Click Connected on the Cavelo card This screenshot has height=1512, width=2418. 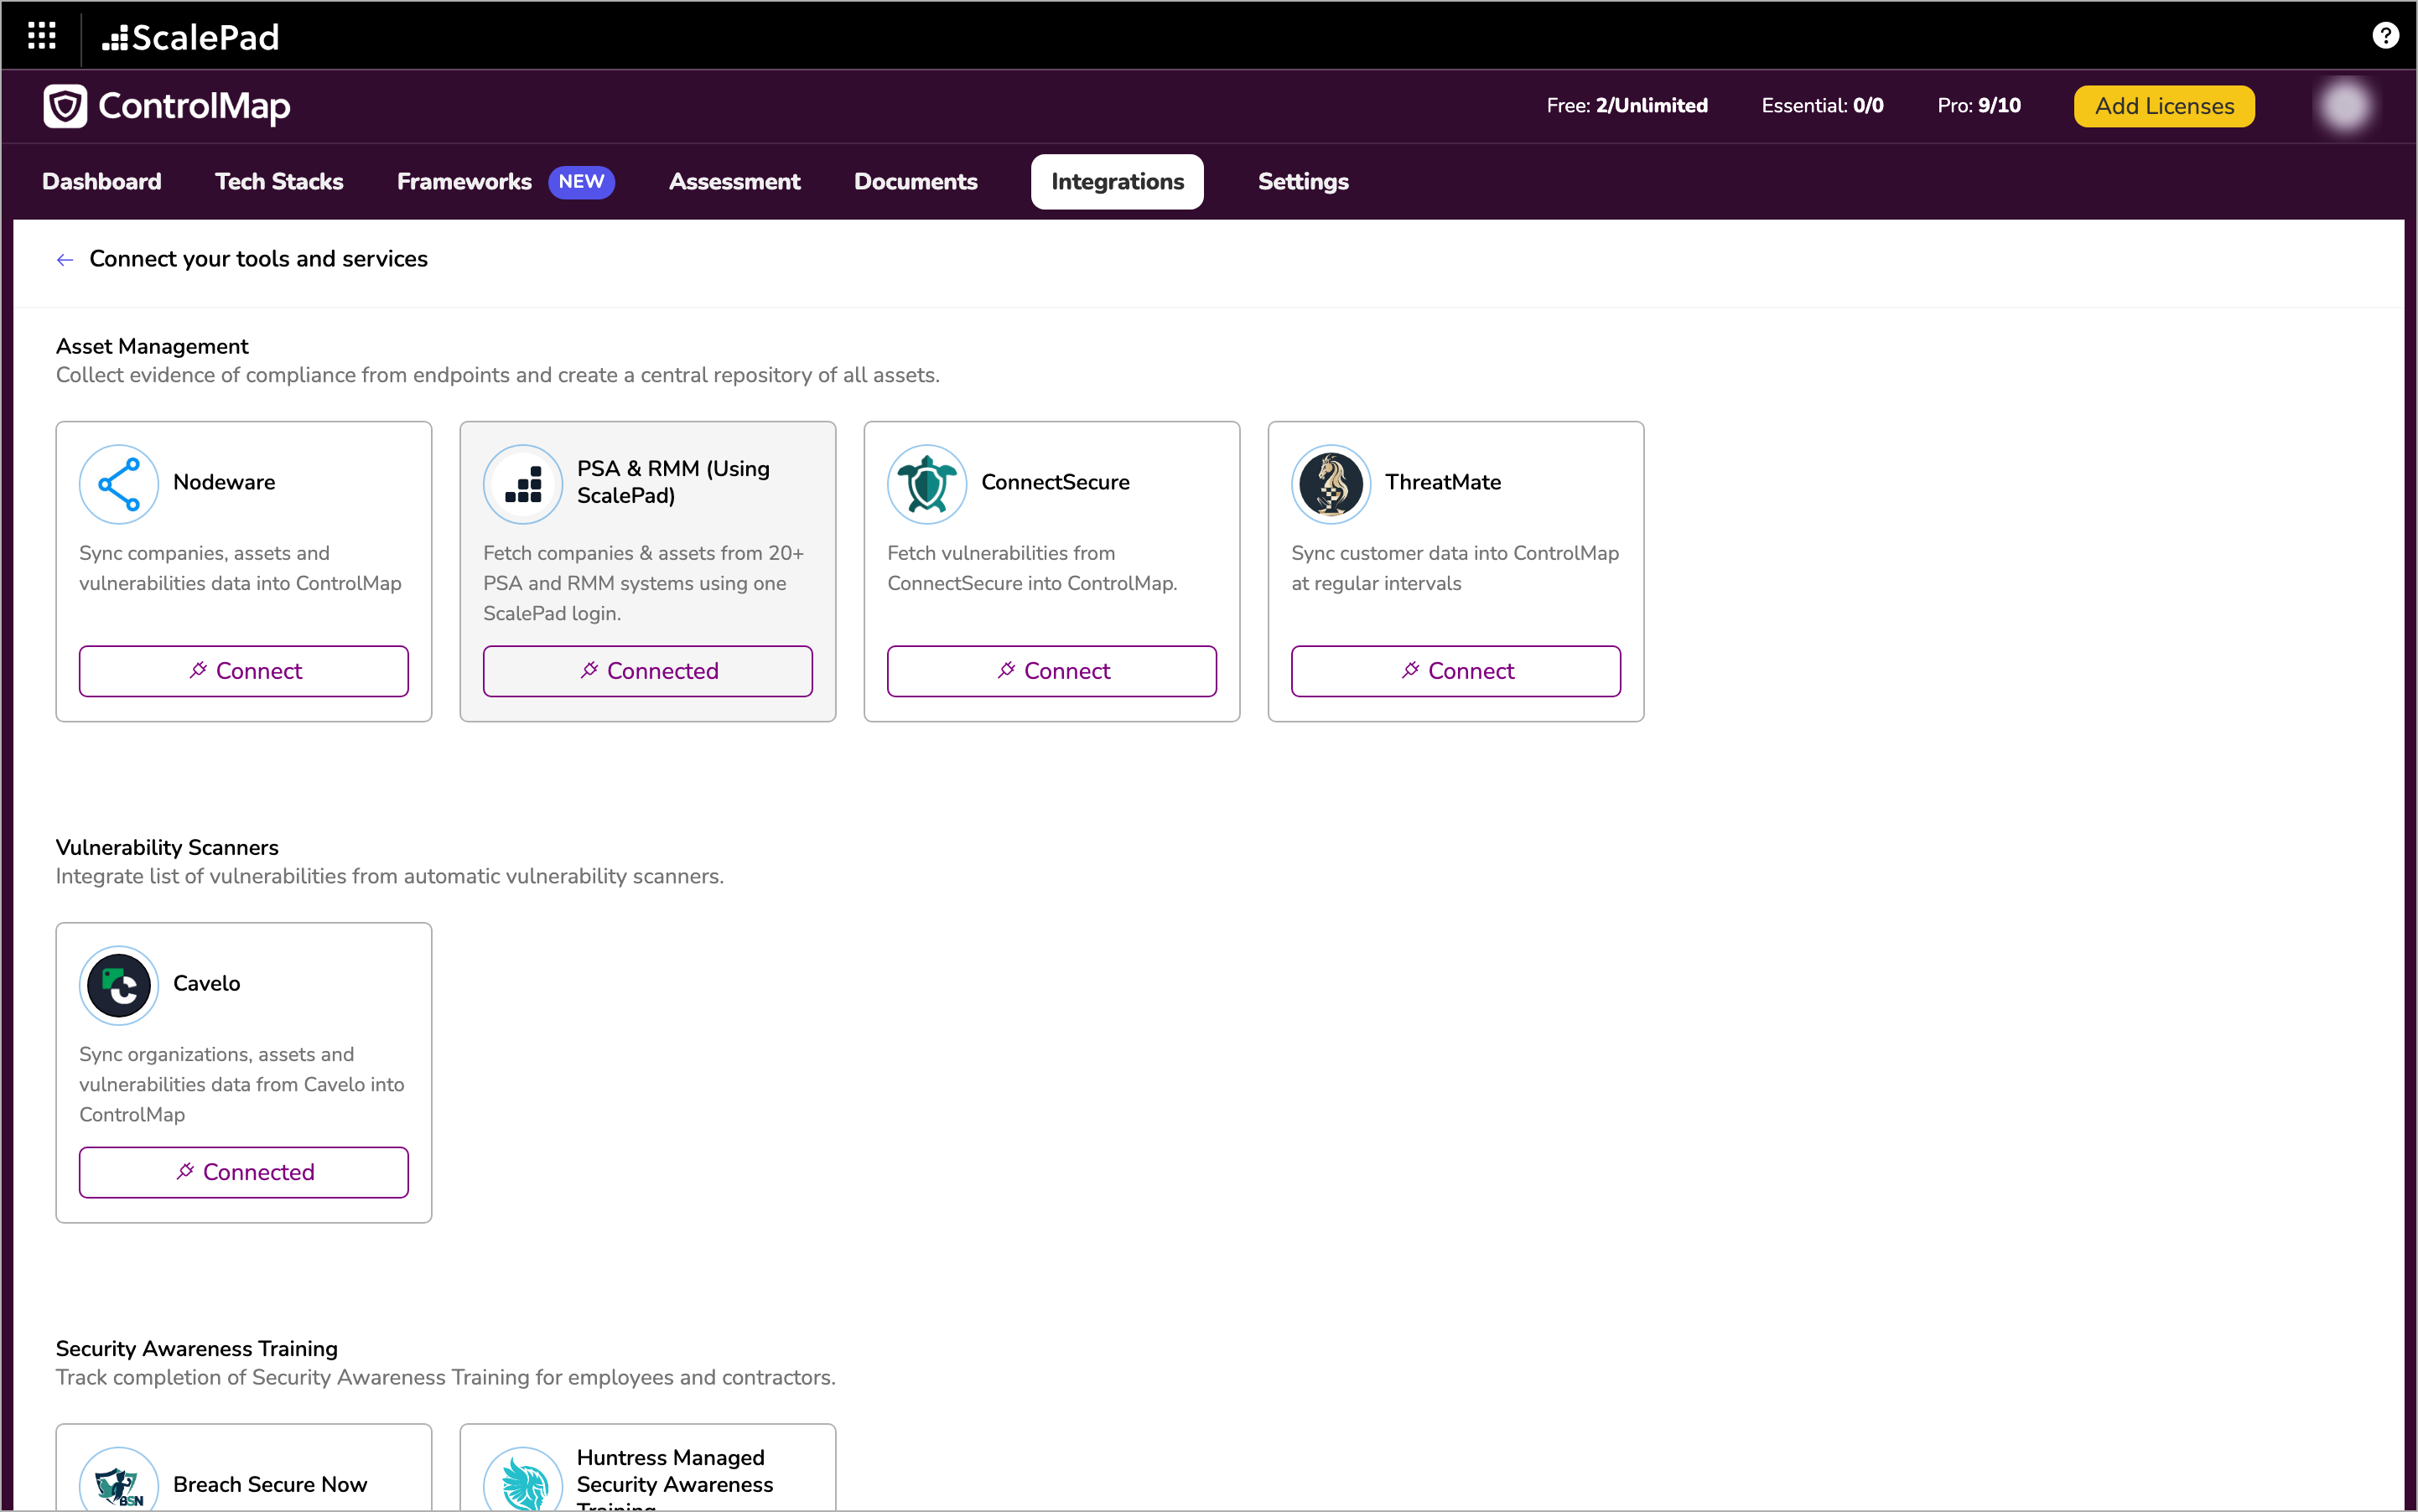pyautogui.click(x=244, y=1172)
